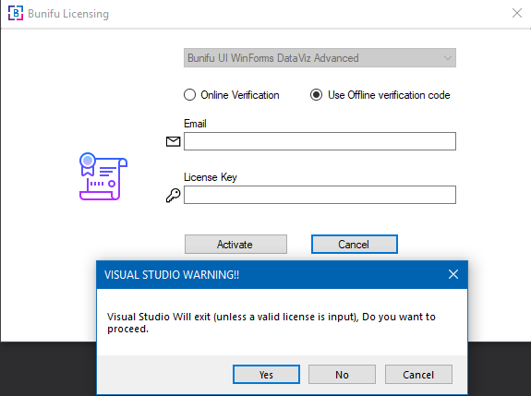Click the license certificate scroll illustration
Viewport: 531px width, 396px height.
tap(103, 176)
